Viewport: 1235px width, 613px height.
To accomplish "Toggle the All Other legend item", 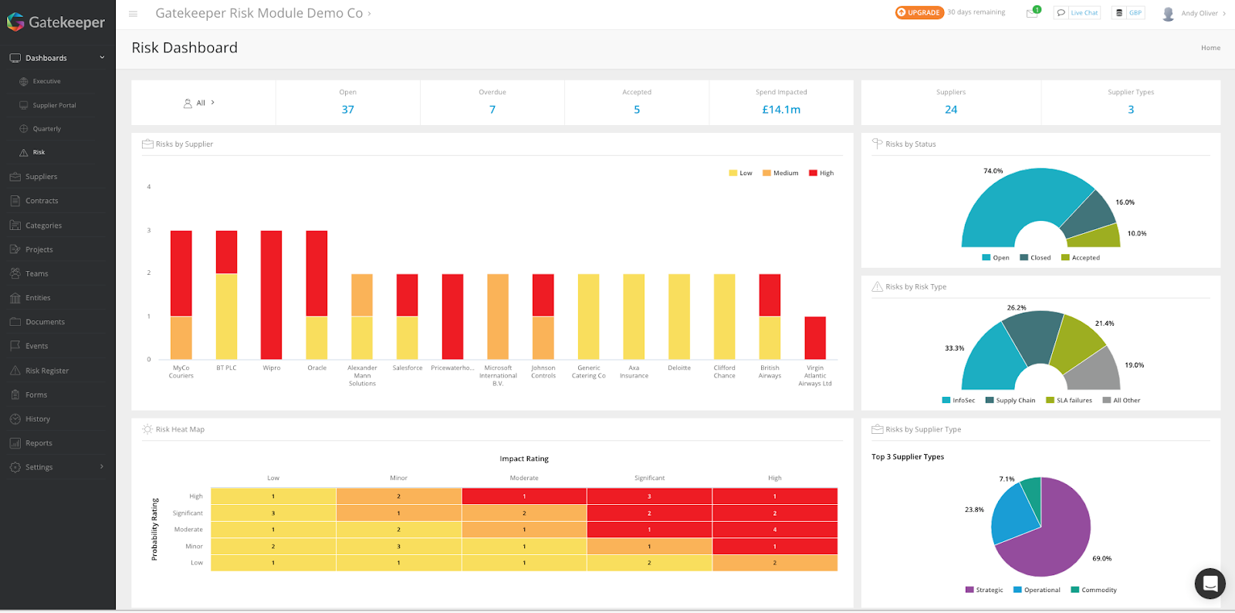I will coord(1122,401).
